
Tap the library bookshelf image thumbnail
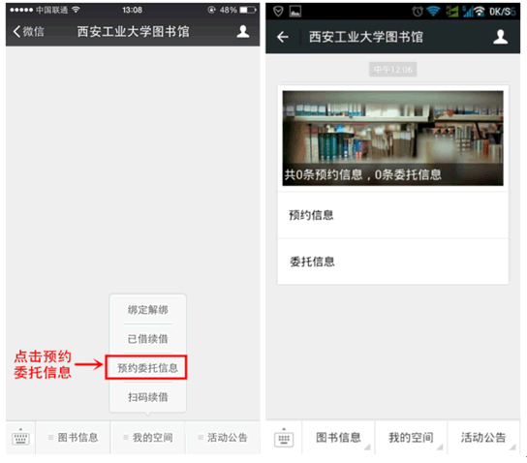[x=392, y=139]
